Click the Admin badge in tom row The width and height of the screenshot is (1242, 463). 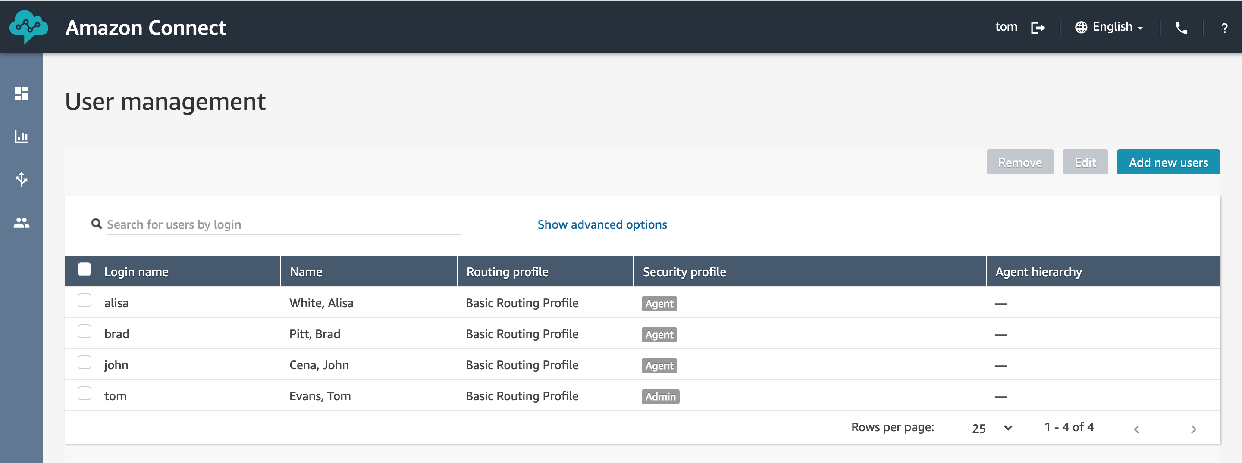660,397
